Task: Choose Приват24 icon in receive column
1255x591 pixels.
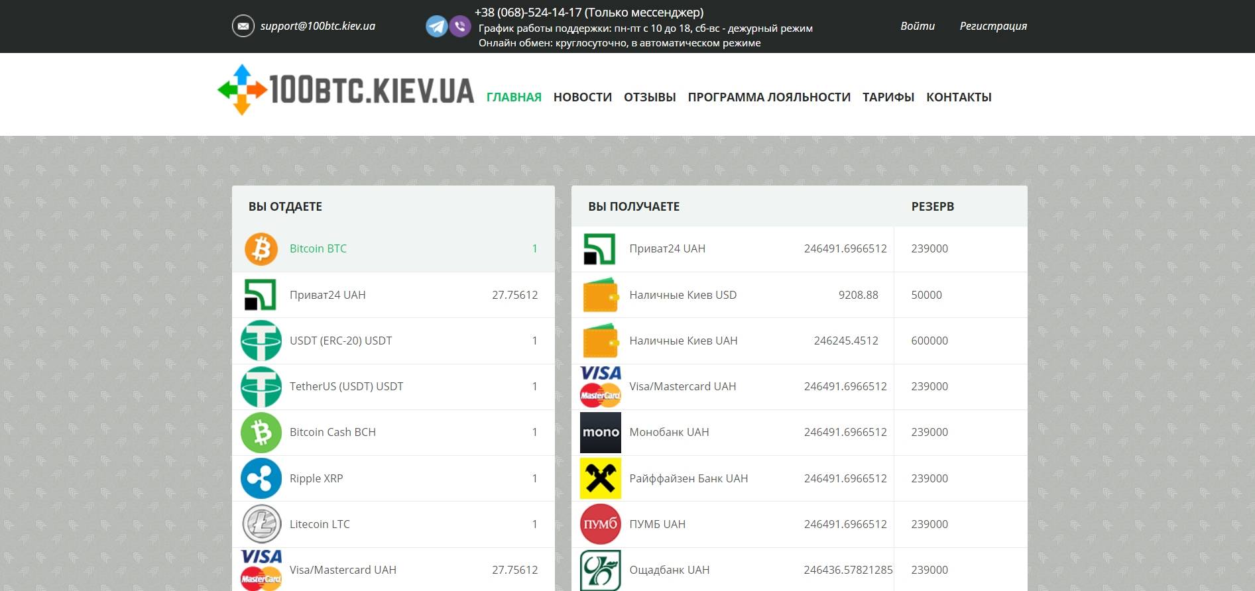Action: point(599,249)
